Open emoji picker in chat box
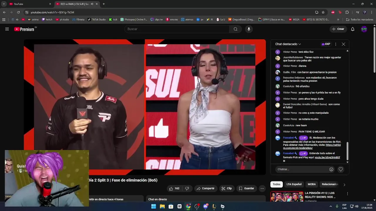This screenshot has width=376, height=211. 331,169
